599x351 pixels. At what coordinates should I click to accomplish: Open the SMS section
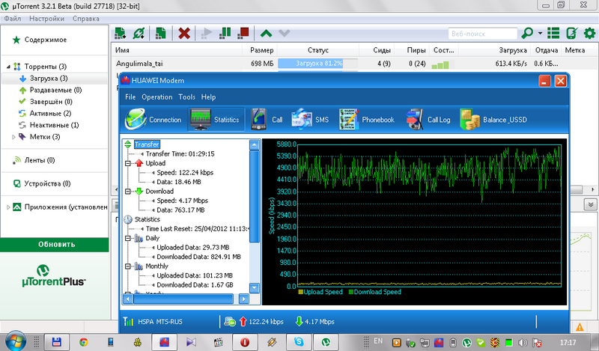coord(310,119)
